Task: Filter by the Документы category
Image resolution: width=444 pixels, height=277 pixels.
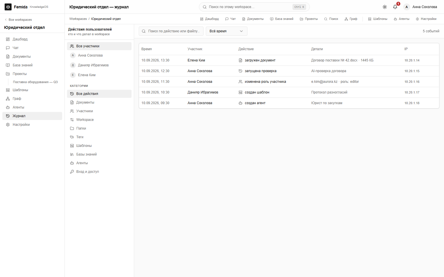Action: (x=99, y=102)
